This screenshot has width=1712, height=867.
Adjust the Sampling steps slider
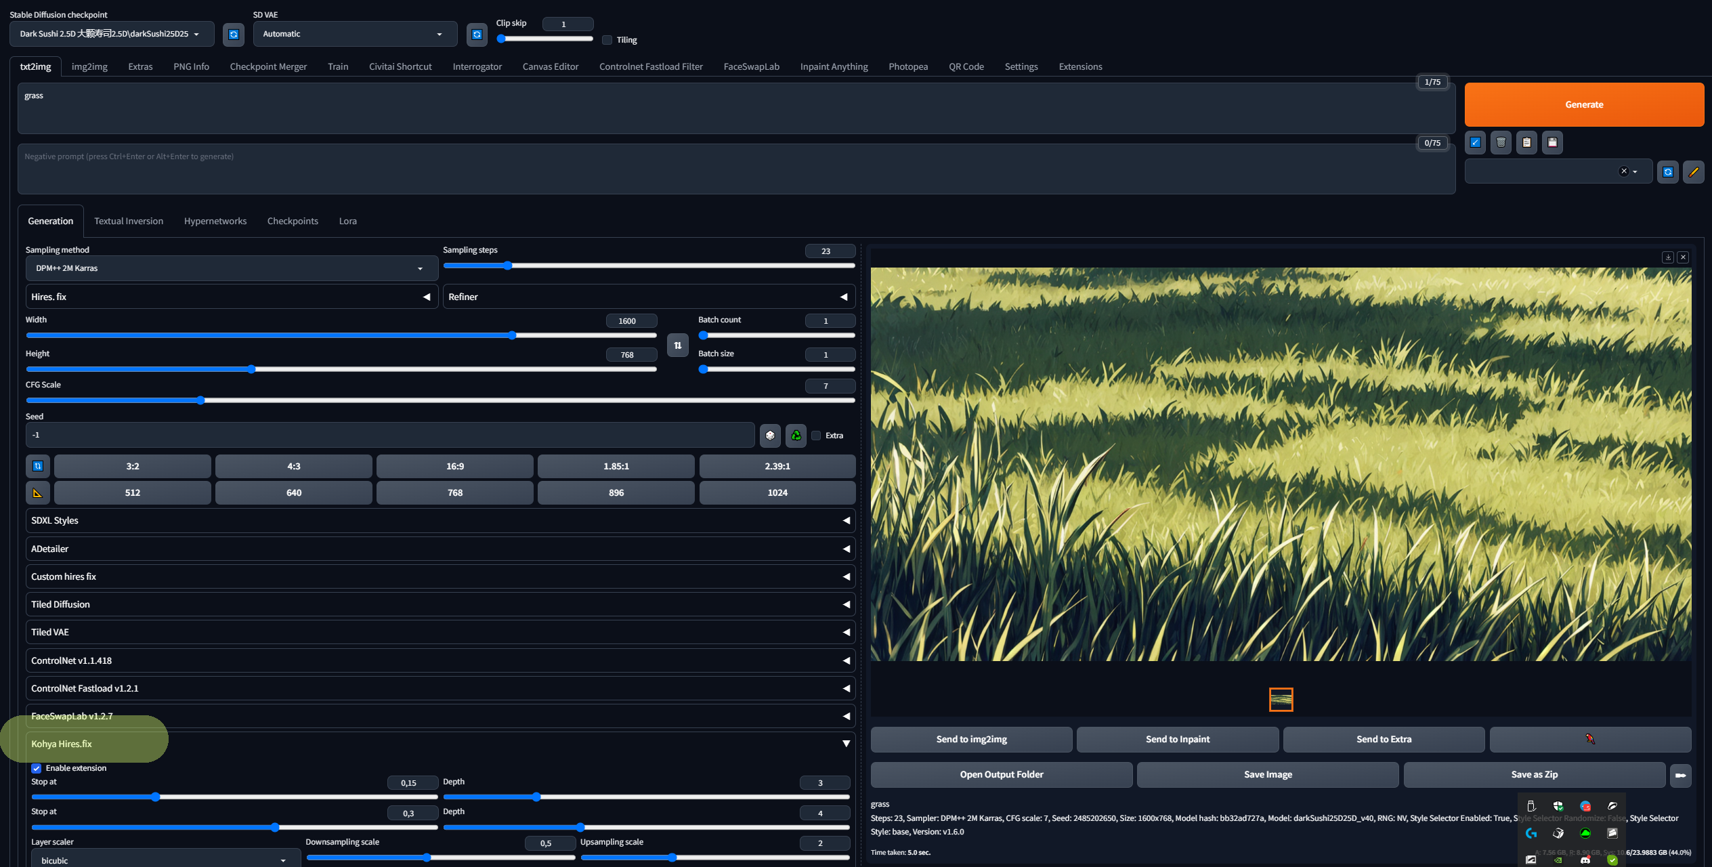(x=649, y=266)
